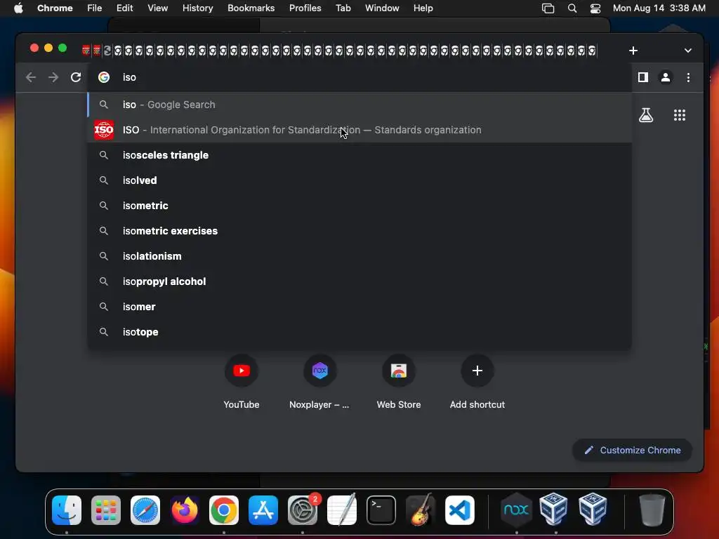Open TextEdit from the dock
This screenshot has width=719, height=539.
coord(342,510)
